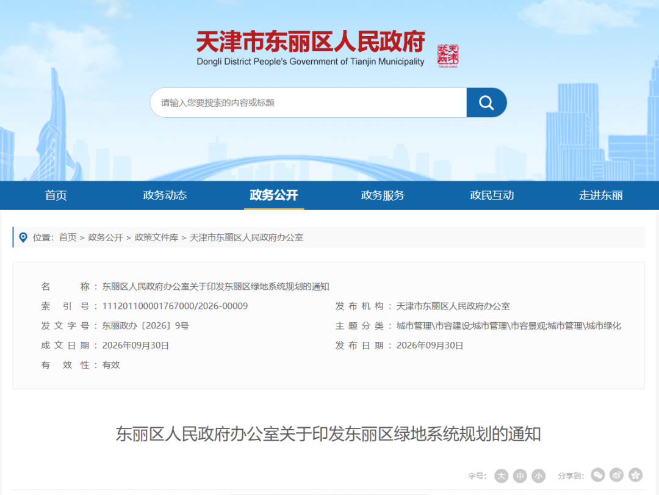
Task: Click the 天津市东丽区人民政府 site title
Action: 311,42
